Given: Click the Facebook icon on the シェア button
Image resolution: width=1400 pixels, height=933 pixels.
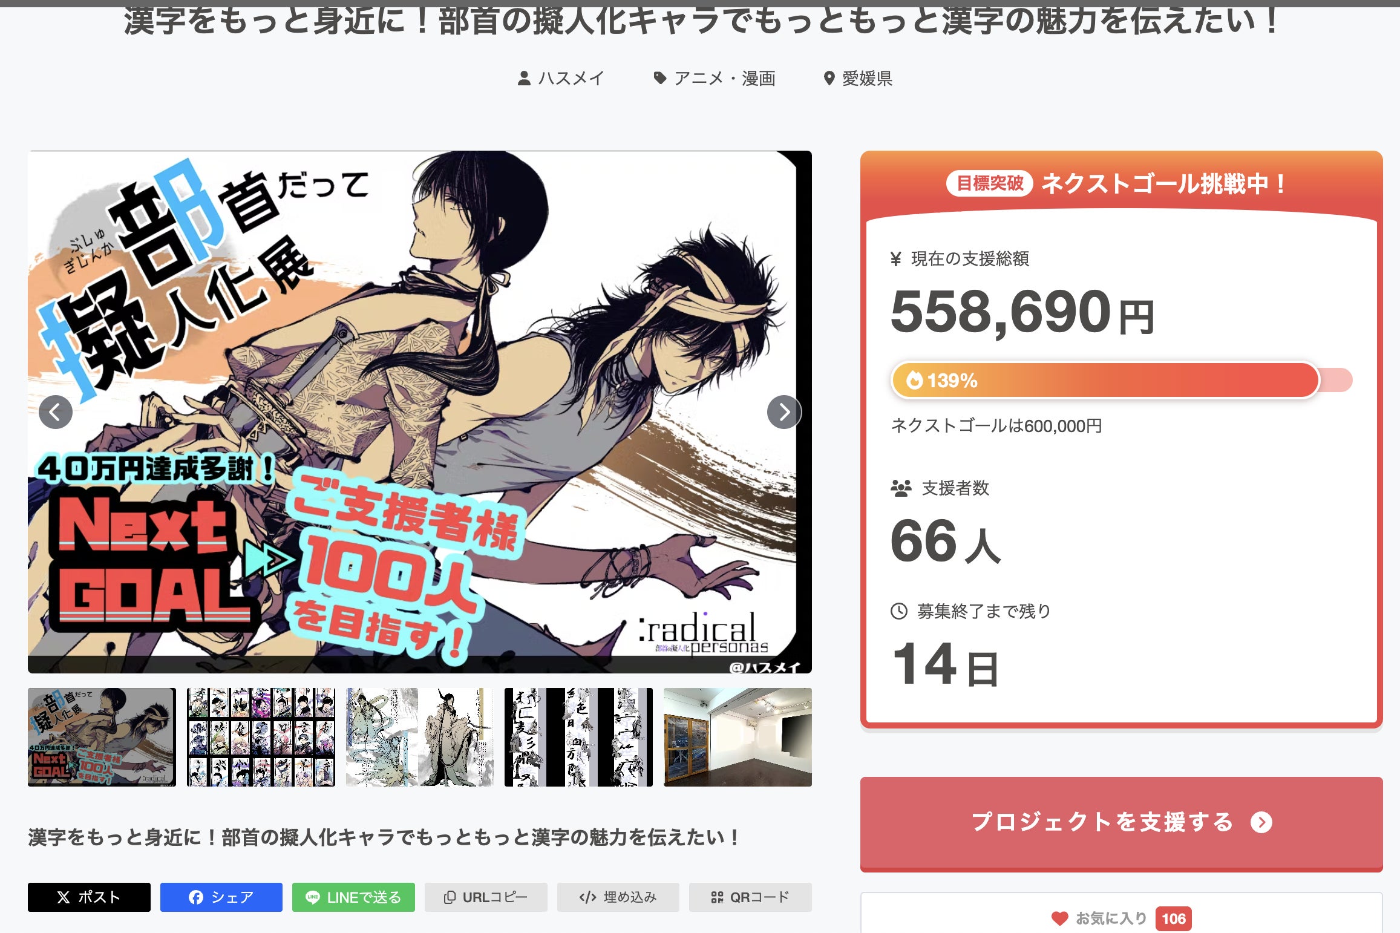Looking at the screenshot, I should 196,897.
